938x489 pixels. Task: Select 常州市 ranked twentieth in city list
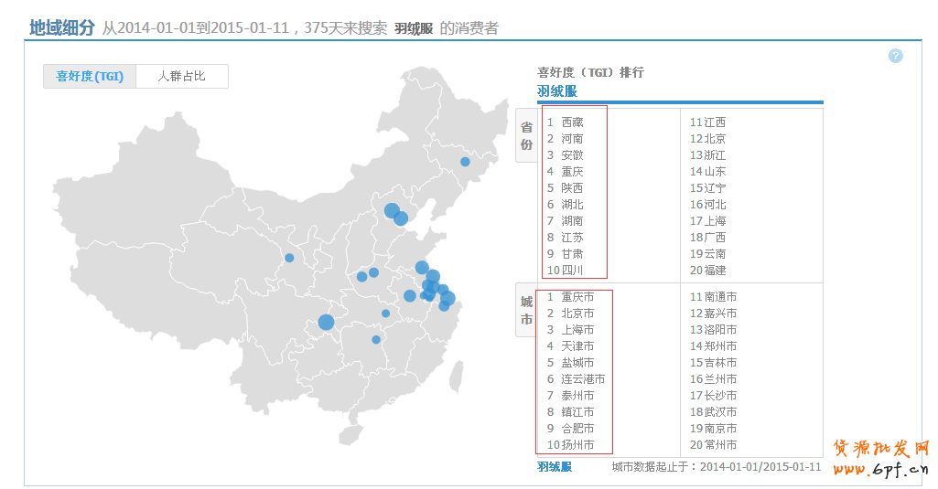click(720, 445)
